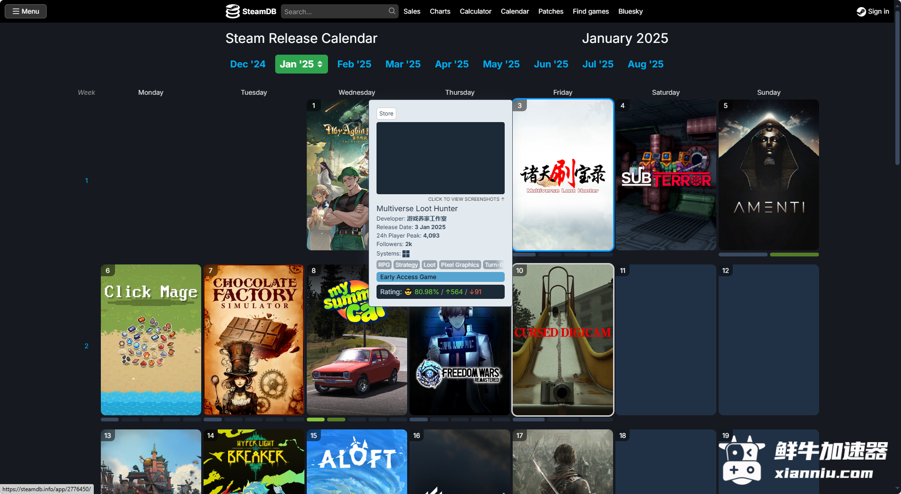The image size is (901, 494).
Task: Click the SteamDB logo
Action: click(251, 11)
